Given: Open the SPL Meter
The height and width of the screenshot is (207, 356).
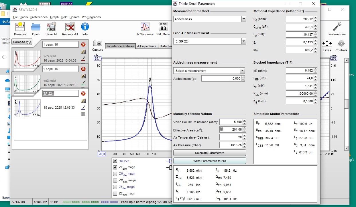Looking at the screenshot, I should 163,27.
